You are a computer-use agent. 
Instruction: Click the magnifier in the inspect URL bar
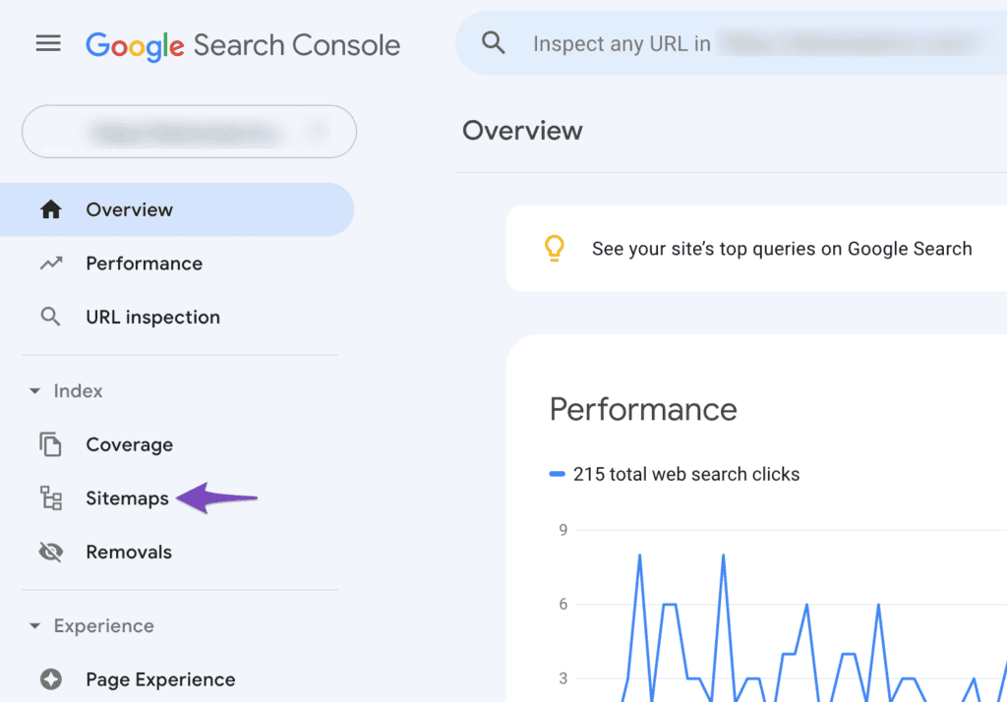[x=493, y=42]
